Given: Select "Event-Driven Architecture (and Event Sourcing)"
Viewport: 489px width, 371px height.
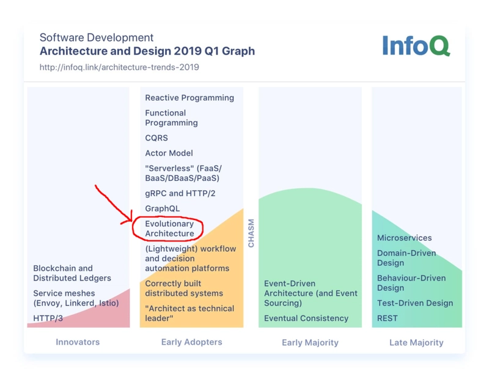Looking at the screenshot, I should pyautogui.click(x=311, y=293).
